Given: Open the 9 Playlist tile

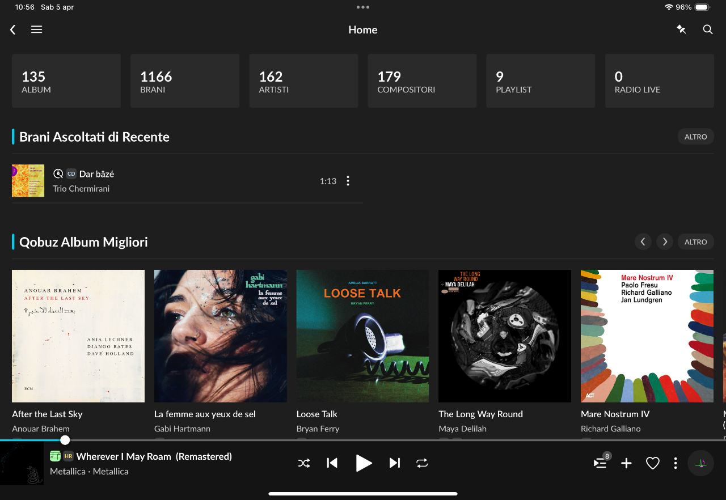Looking at the screenshot, I should pos(541,81).
